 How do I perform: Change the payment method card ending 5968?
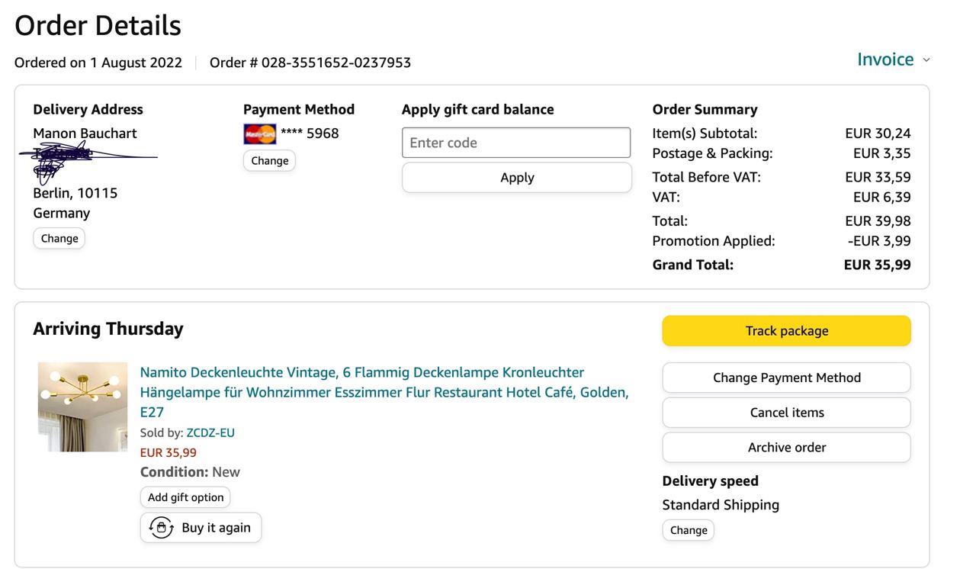click(269, 160)
